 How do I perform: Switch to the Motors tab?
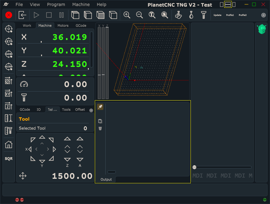tap(63, 25)
